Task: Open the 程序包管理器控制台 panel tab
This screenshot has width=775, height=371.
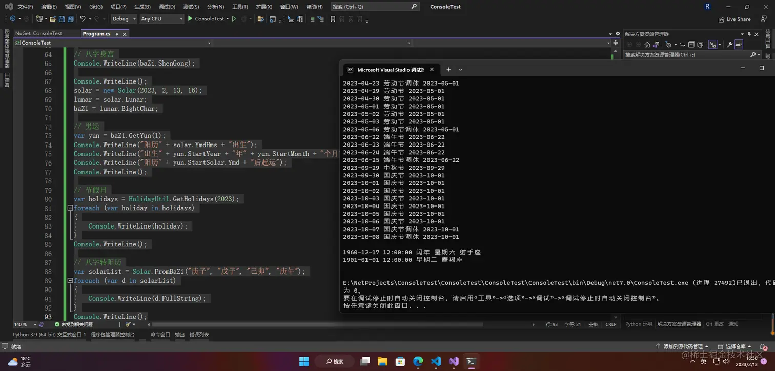Action: 113,335
